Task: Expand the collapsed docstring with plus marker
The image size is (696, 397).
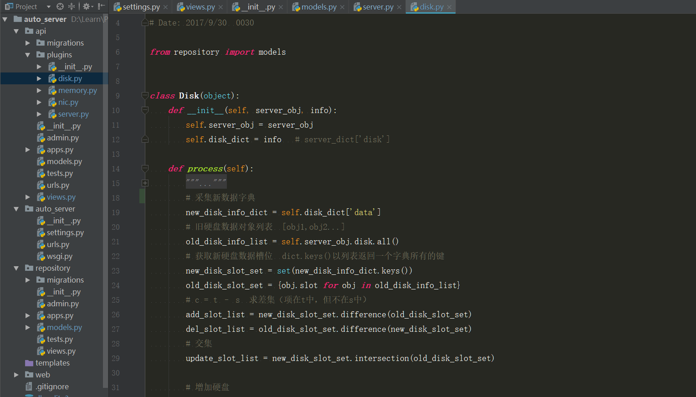Action: 145,183
